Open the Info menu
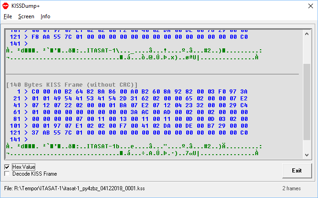The width and height of the screenshot is (318, 198). [x=45, y=16]
